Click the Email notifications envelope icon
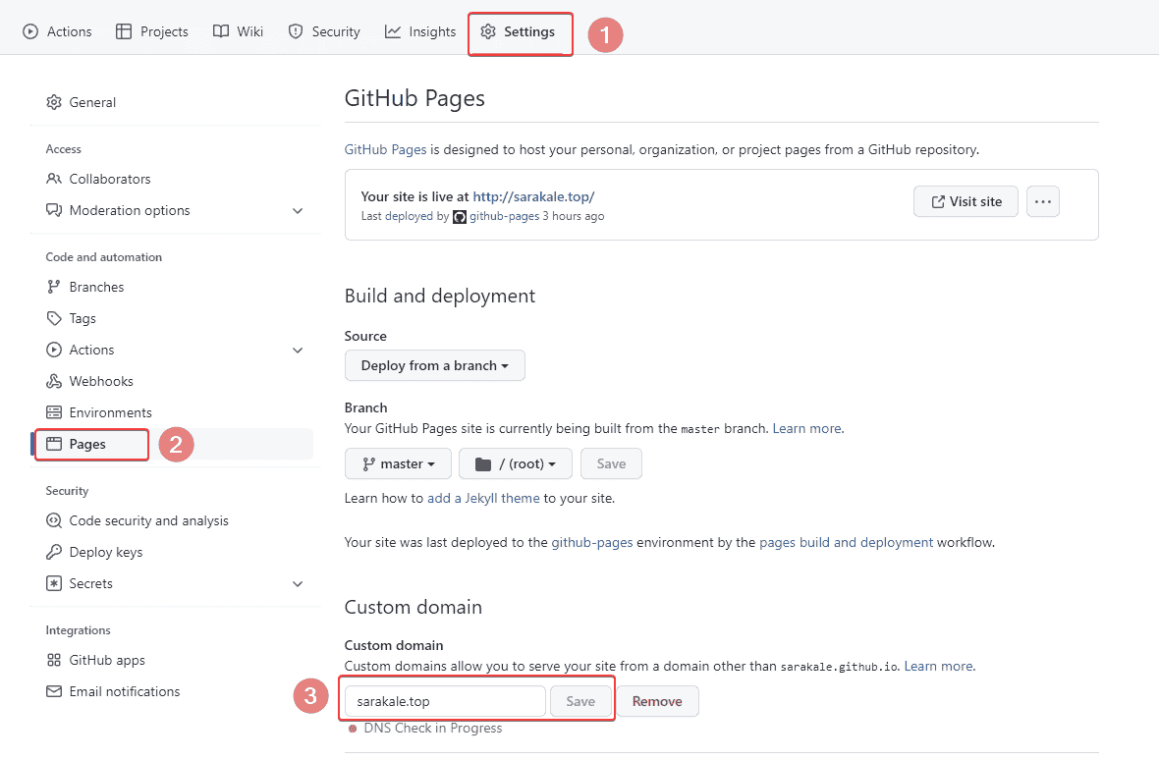The width and height of the screenshot is (1159, 760). coord(54,691)
